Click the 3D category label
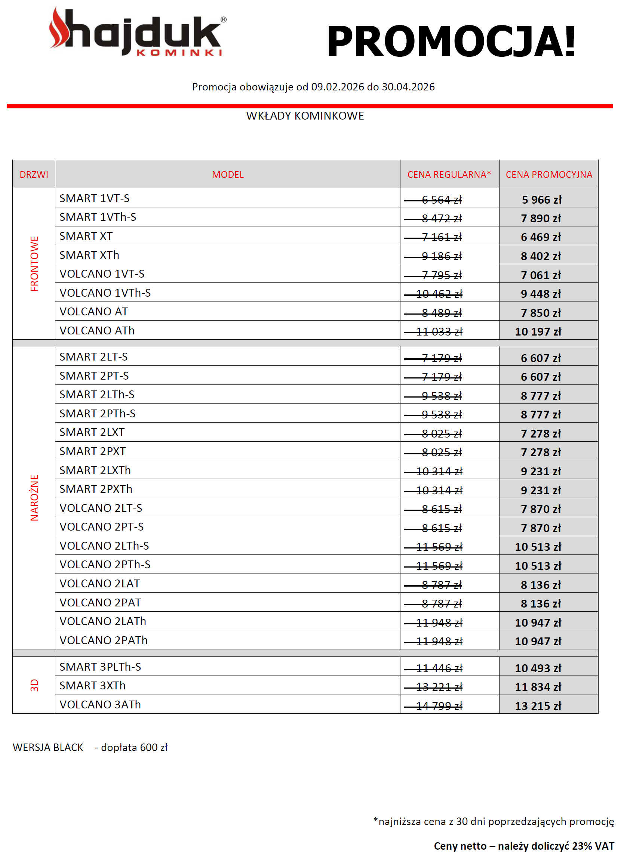 coord(34,685)
